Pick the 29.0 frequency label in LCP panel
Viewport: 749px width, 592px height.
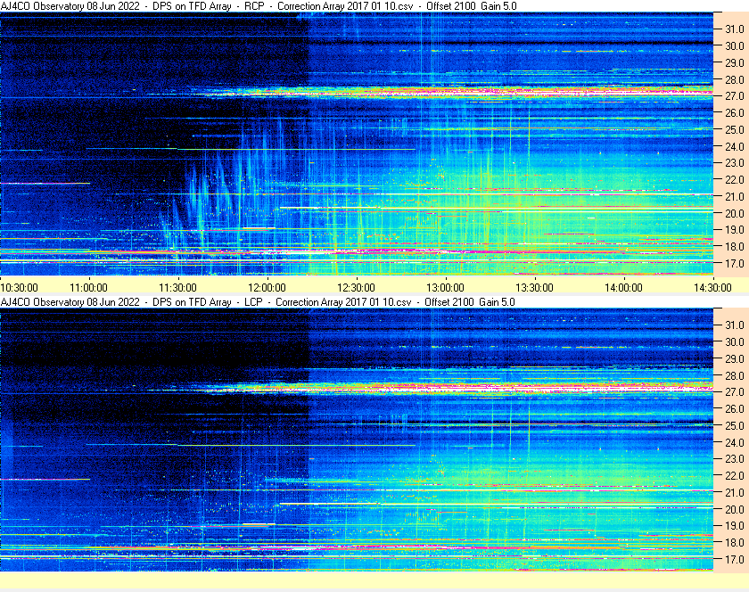pos(734,358)
